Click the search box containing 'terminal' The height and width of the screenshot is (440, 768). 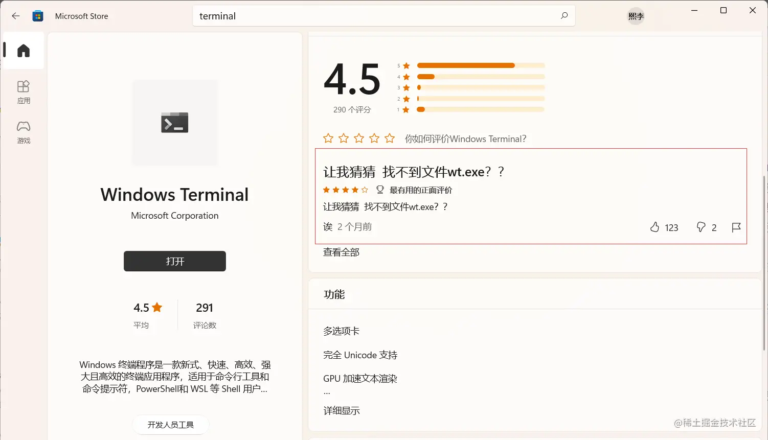(384, 16)
